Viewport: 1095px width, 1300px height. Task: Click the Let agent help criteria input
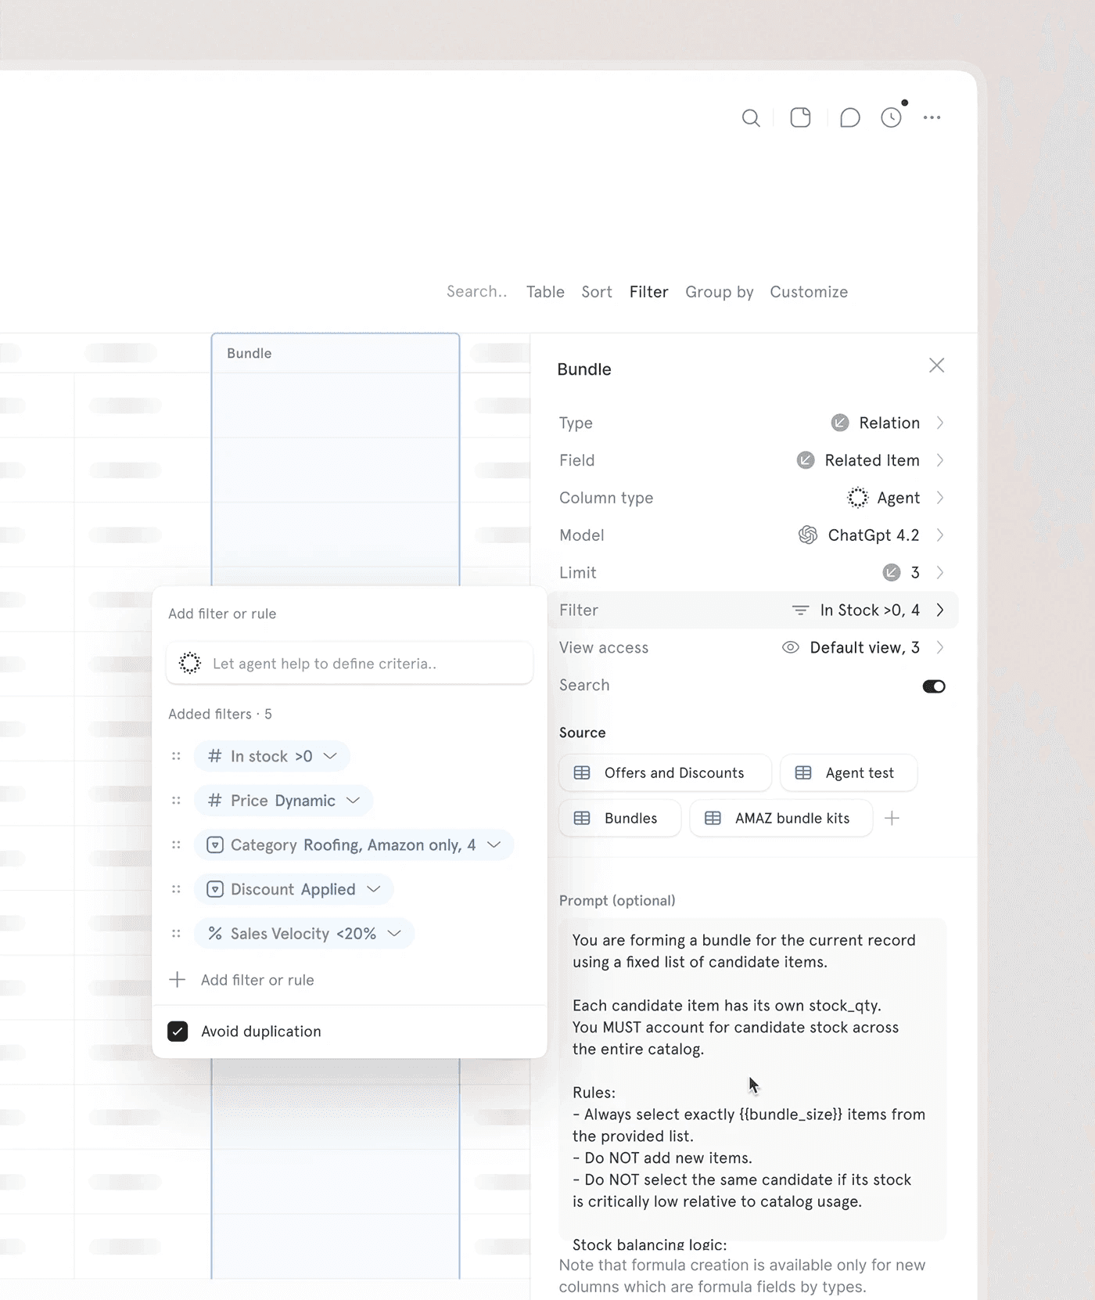click(x=350, y=664)
